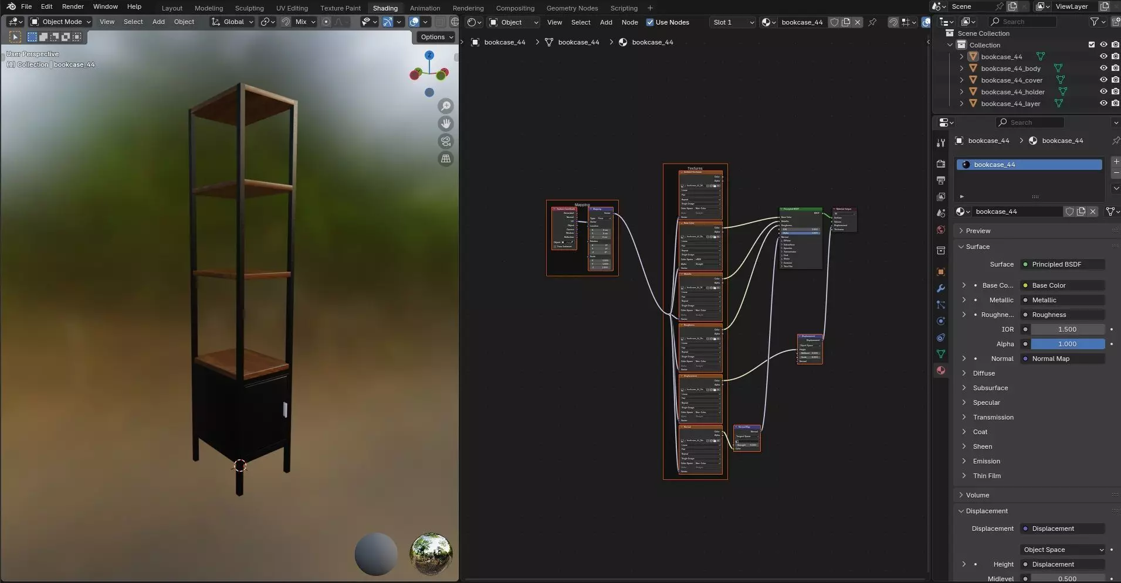Image resolution: width=1121 pixels, height=583 pixels.
Task: Hide bookcase_44_holder in viewport
Action: tap(1103, 91)
